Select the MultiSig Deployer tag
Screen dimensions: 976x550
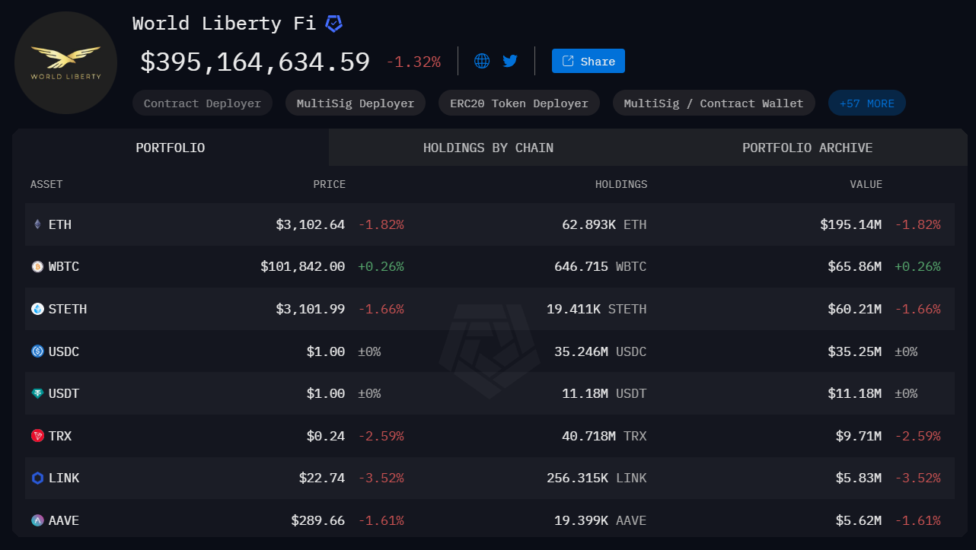(356, 103)
